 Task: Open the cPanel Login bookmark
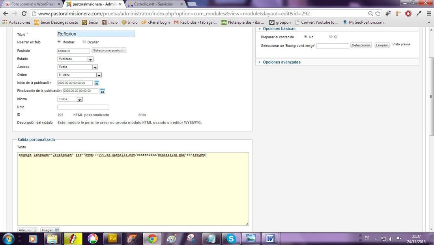pos(155,22)
